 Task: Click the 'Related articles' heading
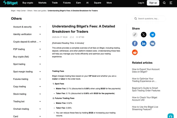(x=142, y=63)
